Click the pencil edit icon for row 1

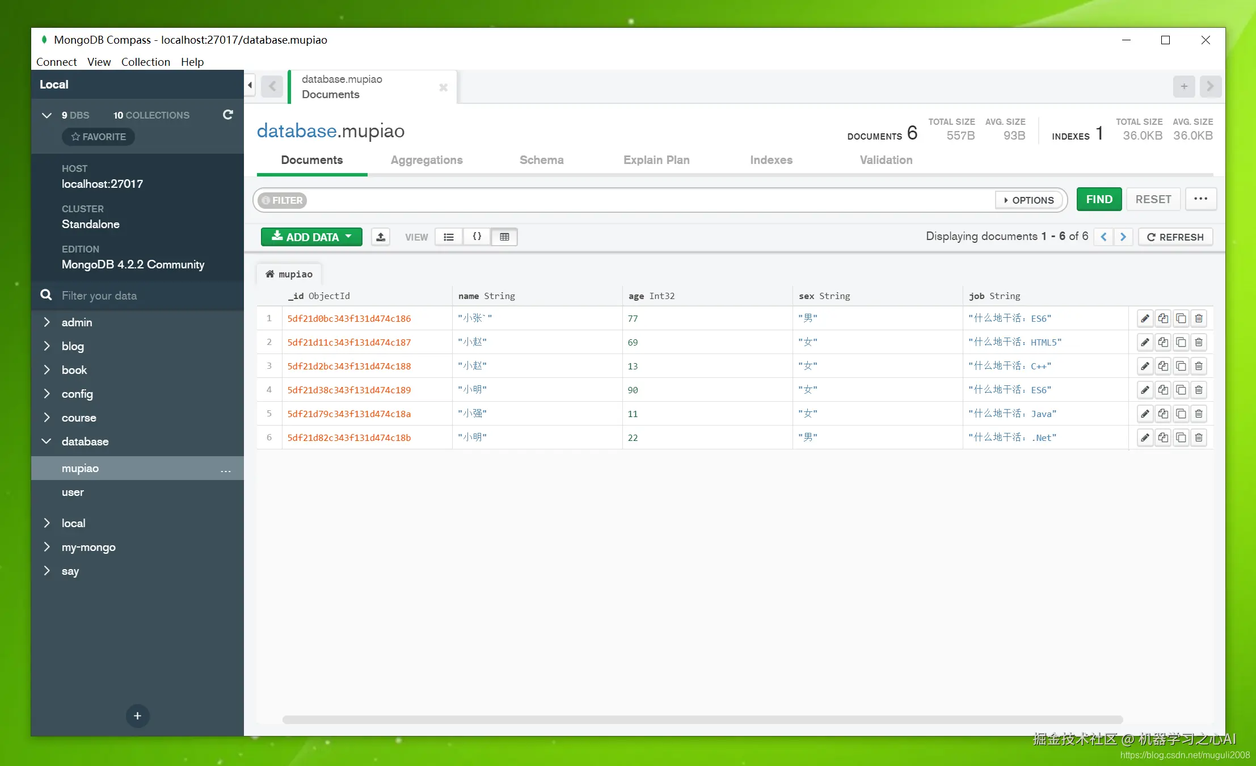click(1145, 318)
